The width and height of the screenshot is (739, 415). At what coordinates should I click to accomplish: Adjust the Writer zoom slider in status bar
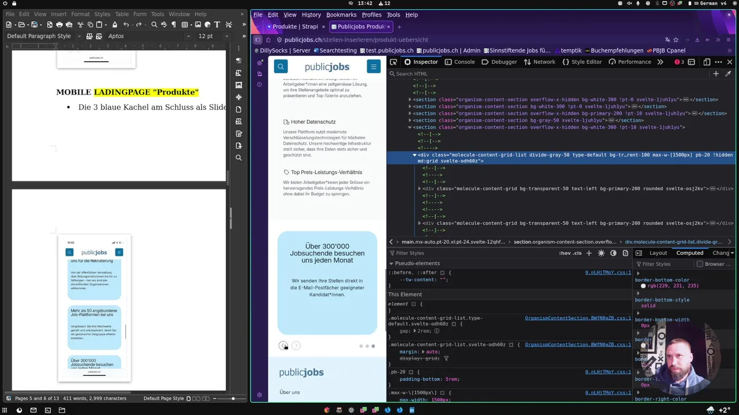pos(233,398)
